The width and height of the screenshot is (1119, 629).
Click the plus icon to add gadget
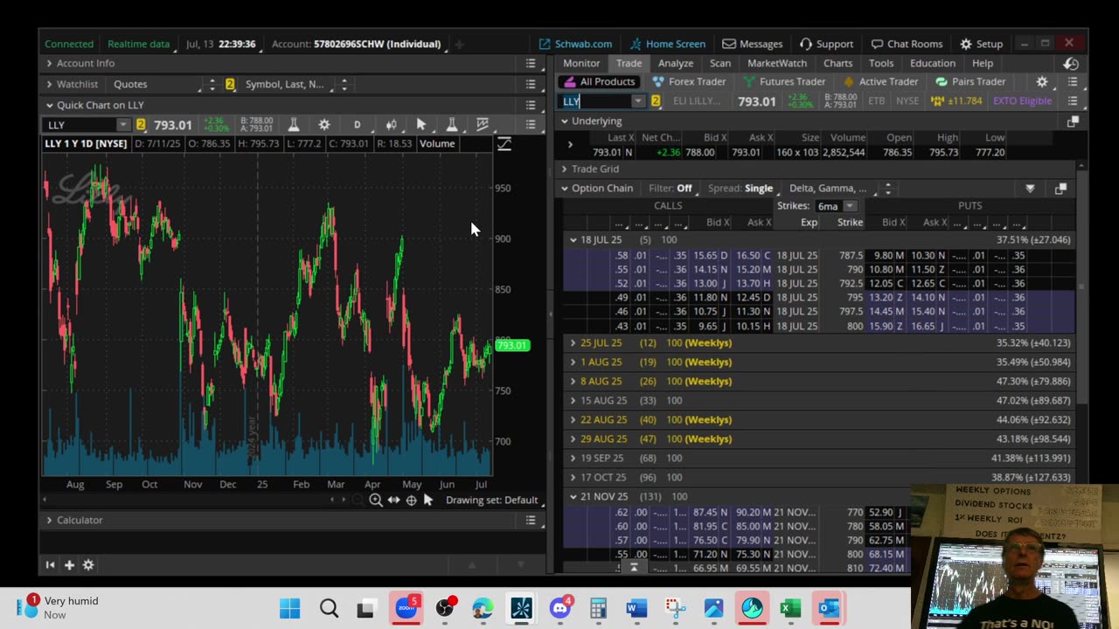click(x=69, y=565)
